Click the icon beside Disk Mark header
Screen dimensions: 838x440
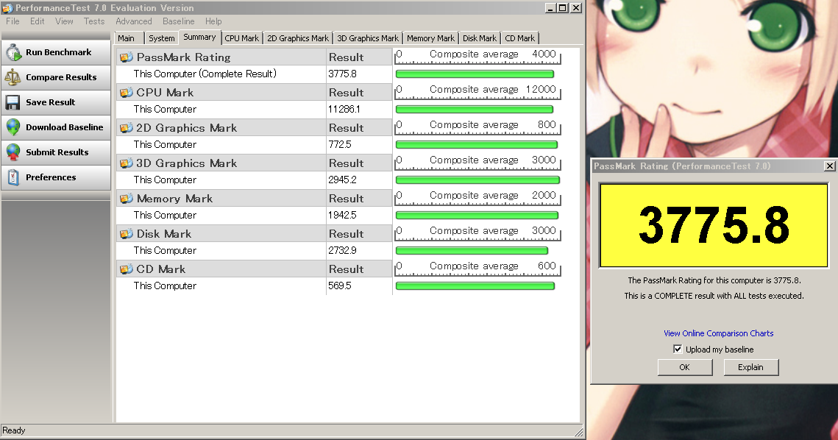tap(126, 234)
